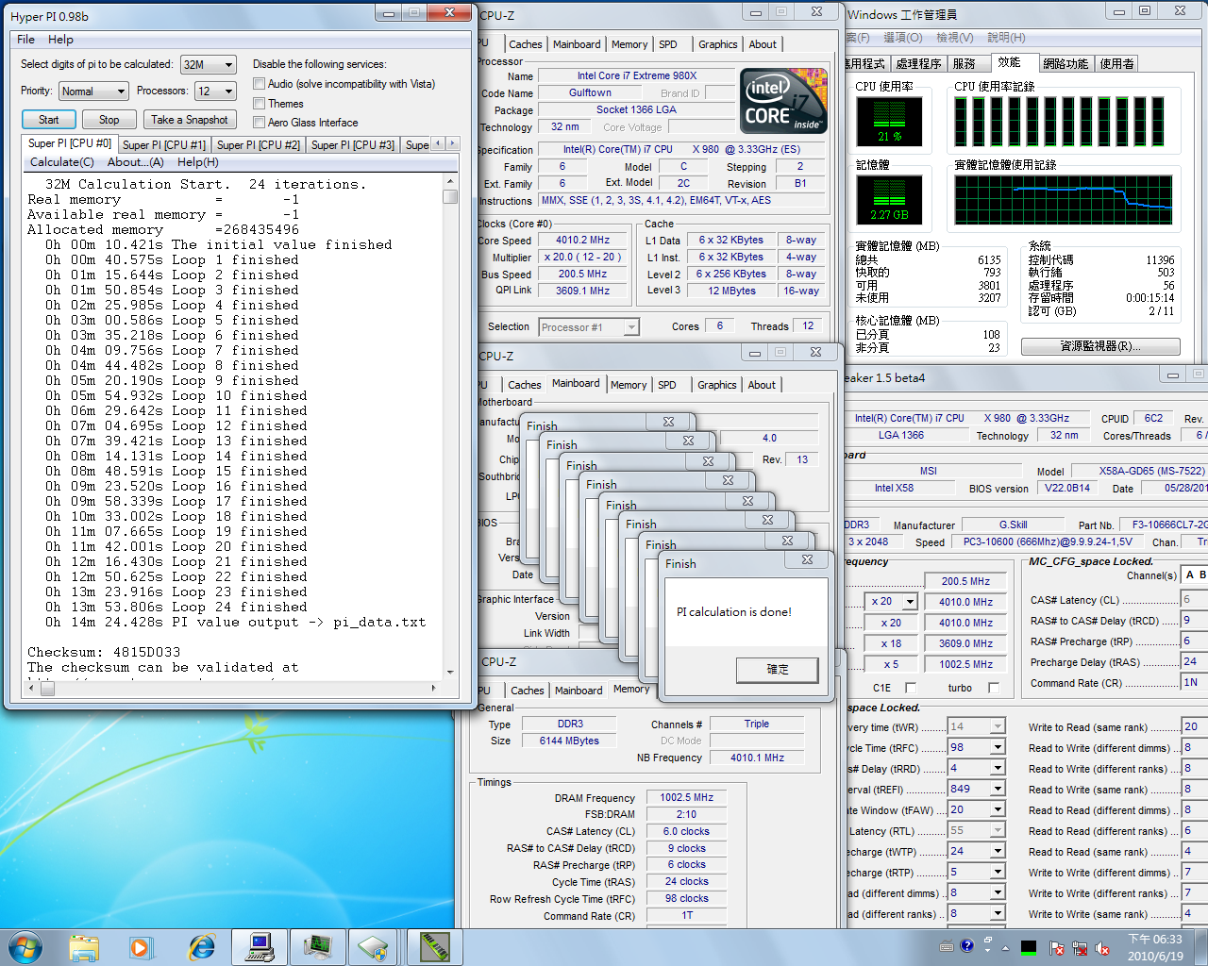
Task: Switch to Caches tab in top CPU-Z
Action: [x=526, y=44]
